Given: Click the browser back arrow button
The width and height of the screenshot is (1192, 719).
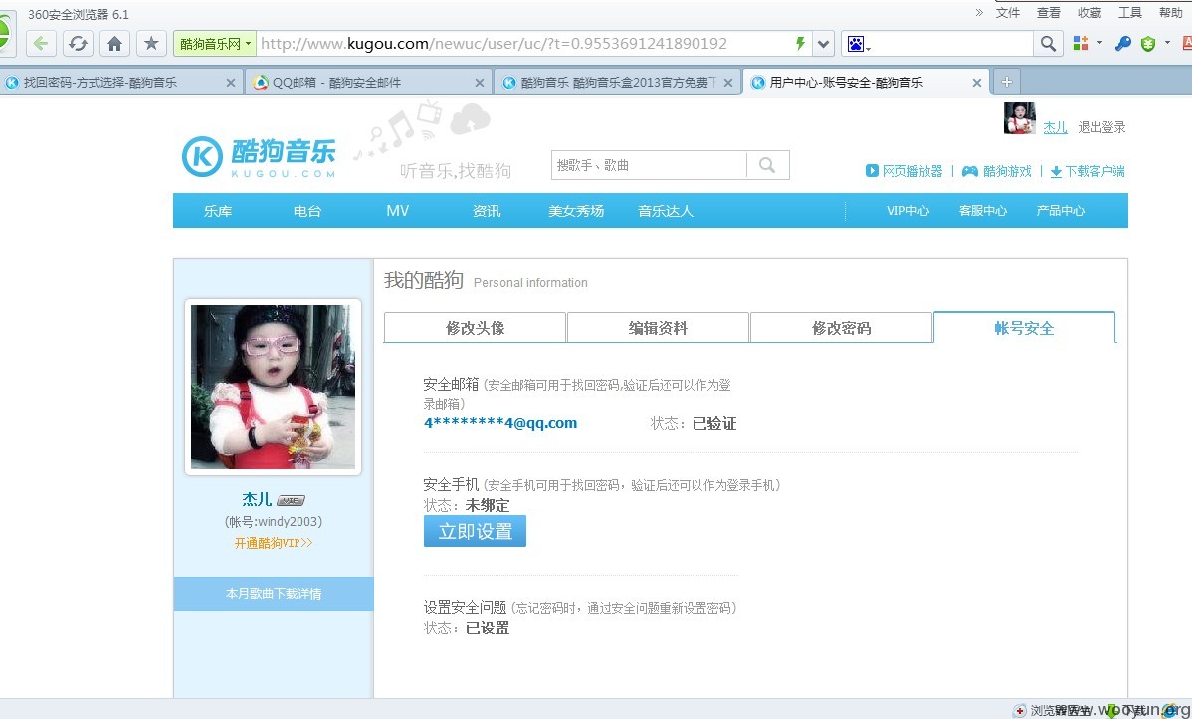Looking at the screenshot, I should pyautogui.click(x=41, y=44).
